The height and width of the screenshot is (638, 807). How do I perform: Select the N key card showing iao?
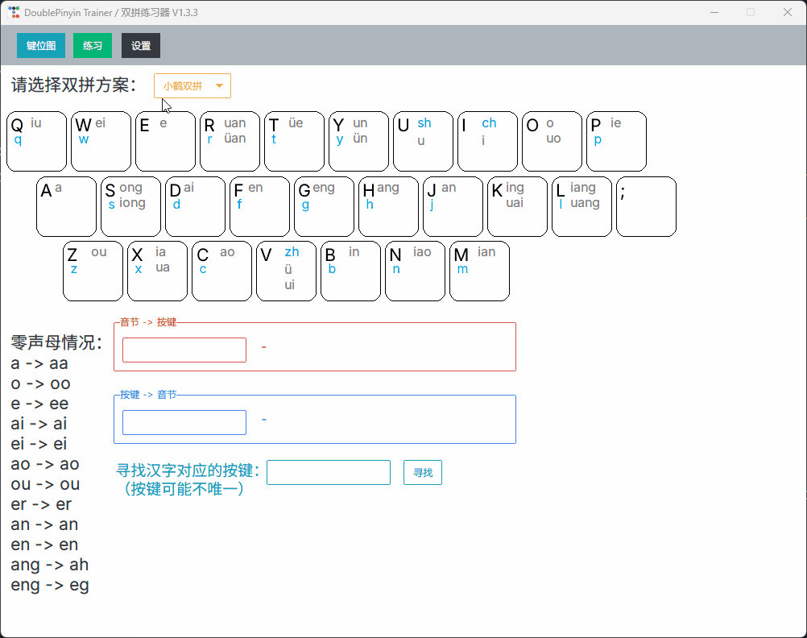pos(416,271)
